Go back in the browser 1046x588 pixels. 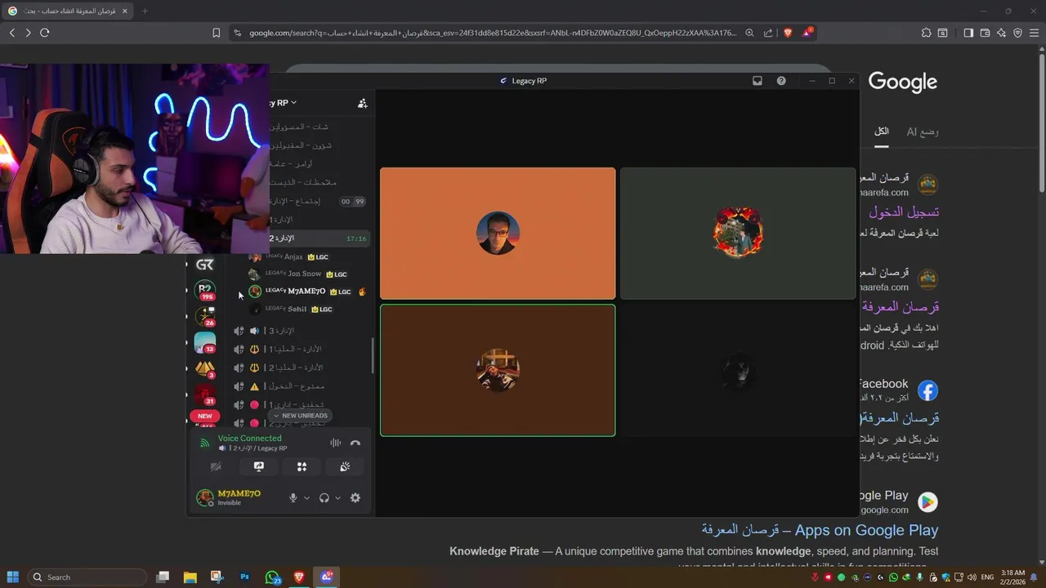(x=12, y=33)
